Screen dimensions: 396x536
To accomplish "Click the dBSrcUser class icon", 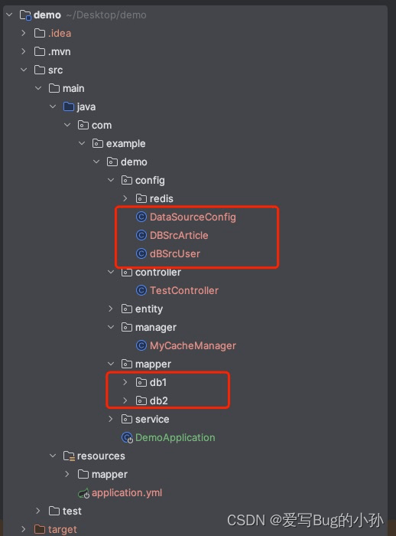I will pos(141,253).
